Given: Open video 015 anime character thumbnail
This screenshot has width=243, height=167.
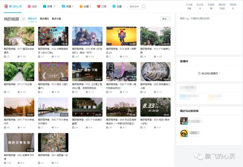Looking at the screenshot, I should tap(87, 36).
